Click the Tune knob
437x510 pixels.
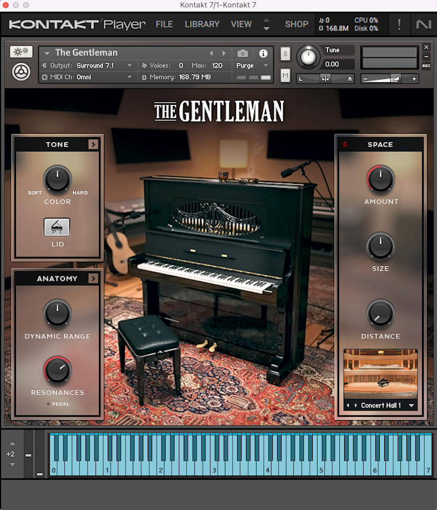point(308,57)
